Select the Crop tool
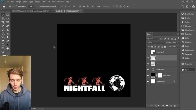196x110 pixels. pyautogui.click(x=3, y=22)
